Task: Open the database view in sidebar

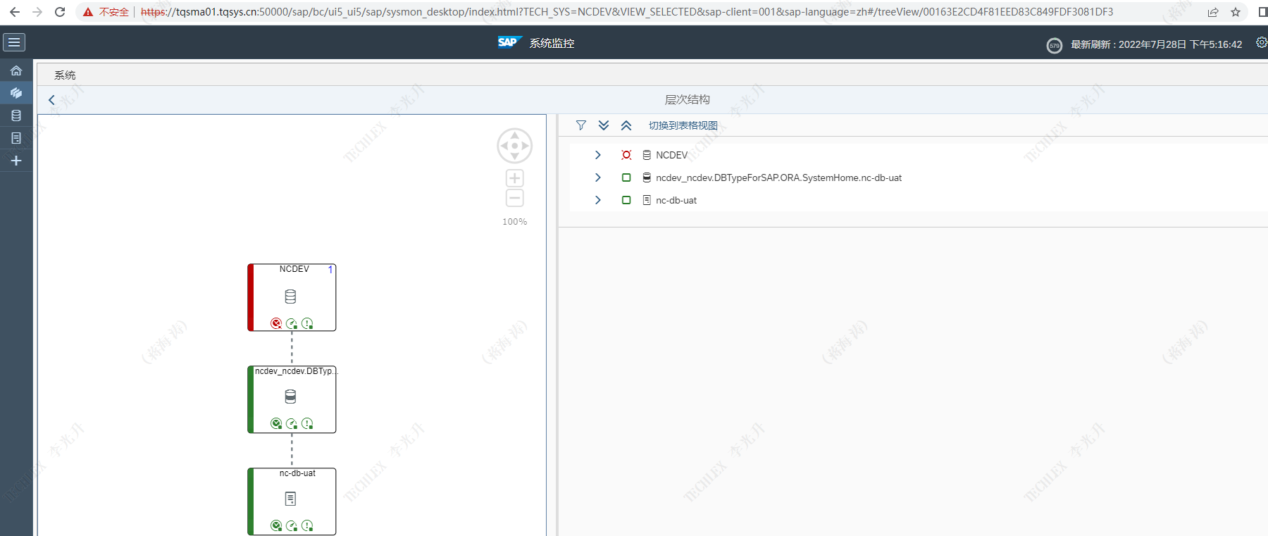Action: coord(16,116)
